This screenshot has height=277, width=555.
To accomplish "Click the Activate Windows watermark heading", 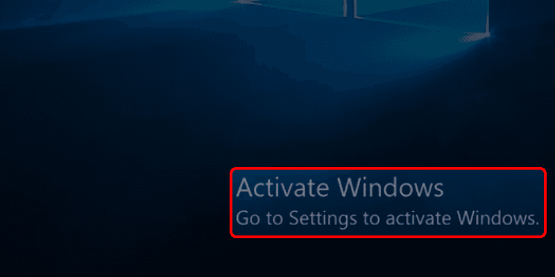I will (340, 188).
